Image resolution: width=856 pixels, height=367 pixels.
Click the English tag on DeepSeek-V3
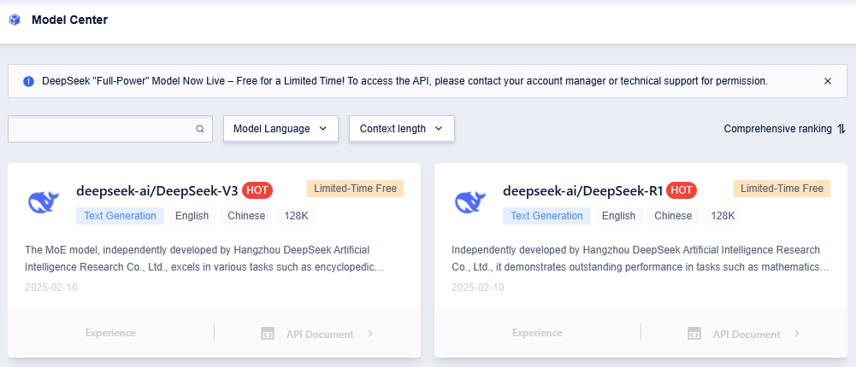click(192, 216)
